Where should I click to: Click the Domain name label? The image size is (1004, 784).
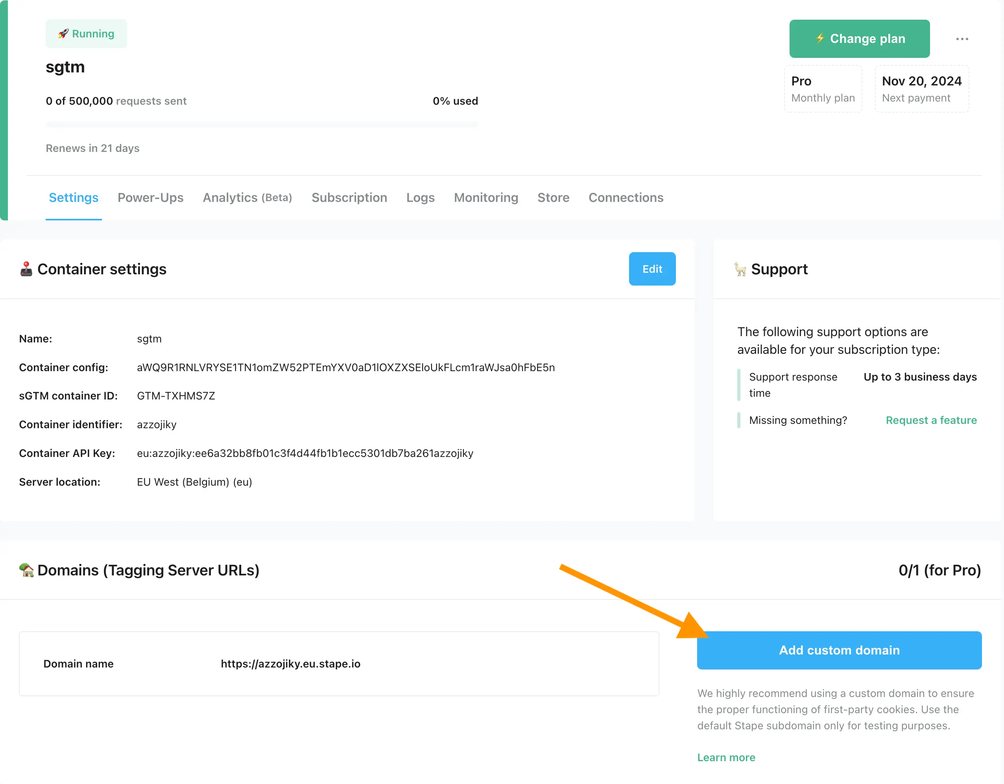pyautogui.click(x=78, y=664)
